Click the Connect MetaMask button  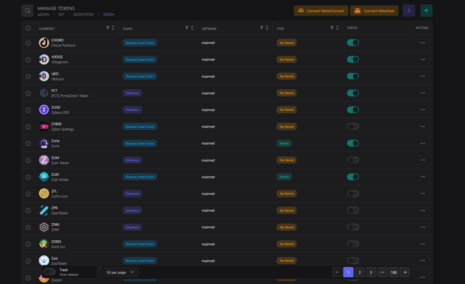click(374, 11)
